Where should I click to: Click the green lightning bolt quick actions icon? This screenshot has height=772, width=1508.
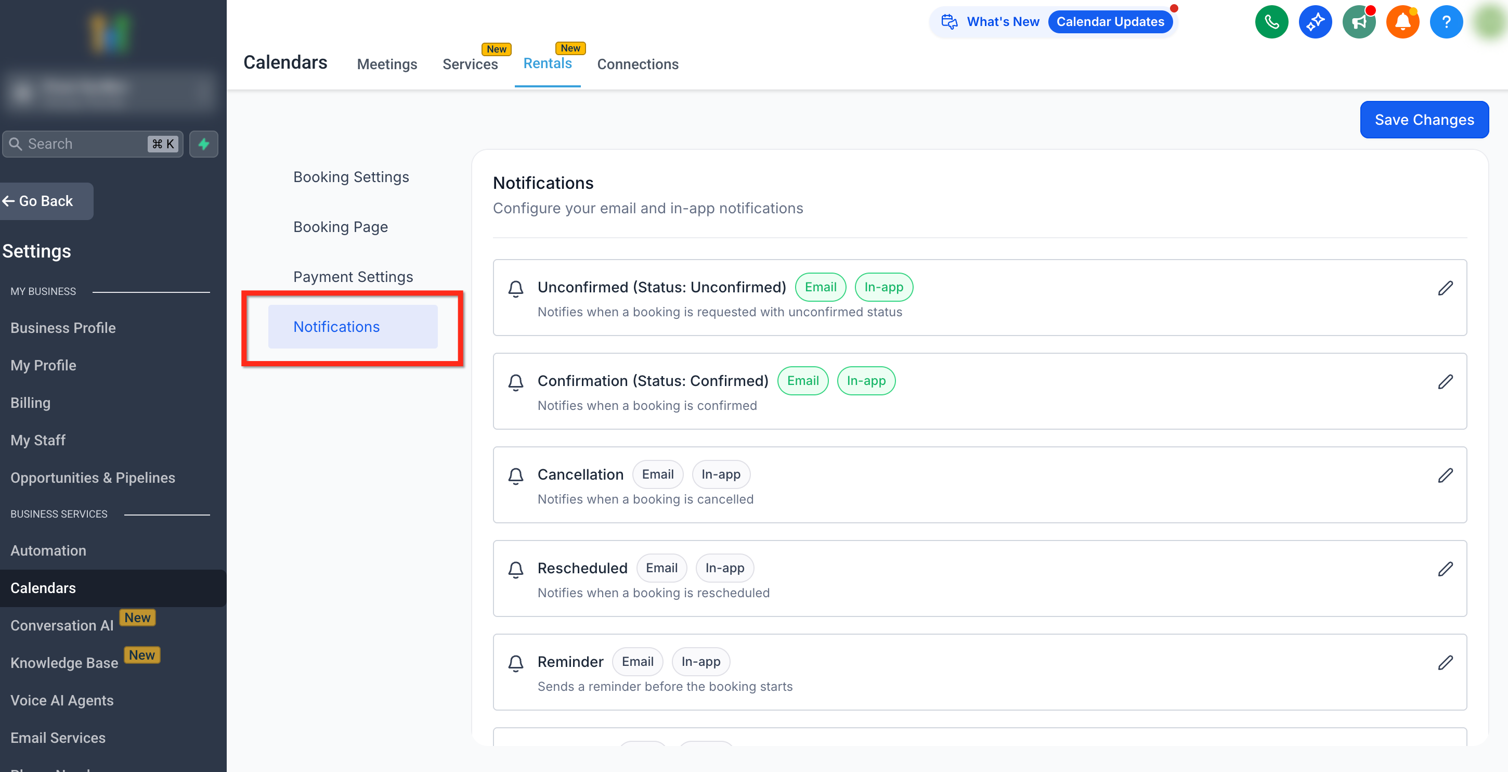(204, 144)
